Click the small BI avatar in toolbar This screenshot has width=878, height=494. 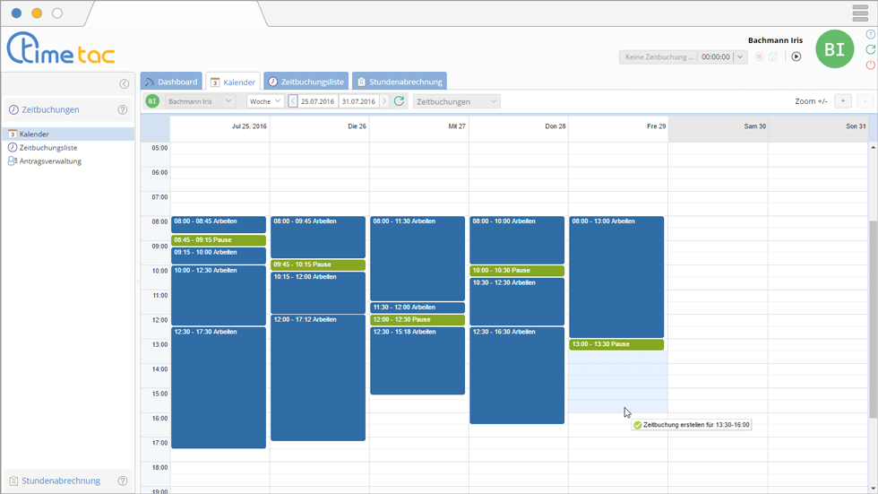click(152, 101)
